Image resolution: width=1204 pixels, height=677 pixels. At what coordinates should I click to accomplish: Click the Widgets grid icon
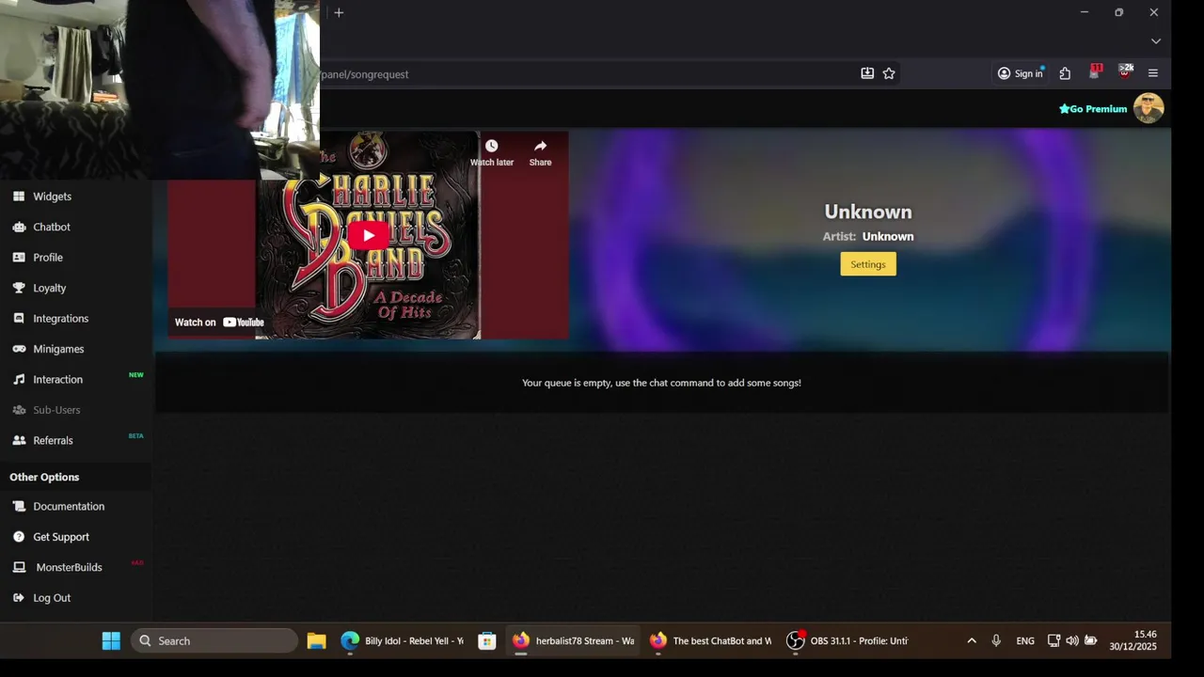point(19,197)
